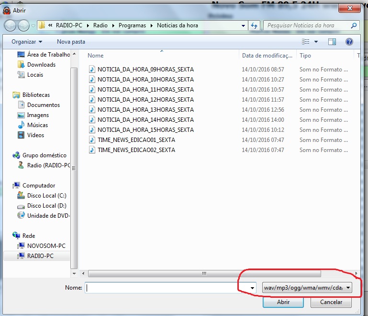Select Grupo doméstico in navigation pane
The width and height of the screenshot is (368, 316).
point(39,155)
